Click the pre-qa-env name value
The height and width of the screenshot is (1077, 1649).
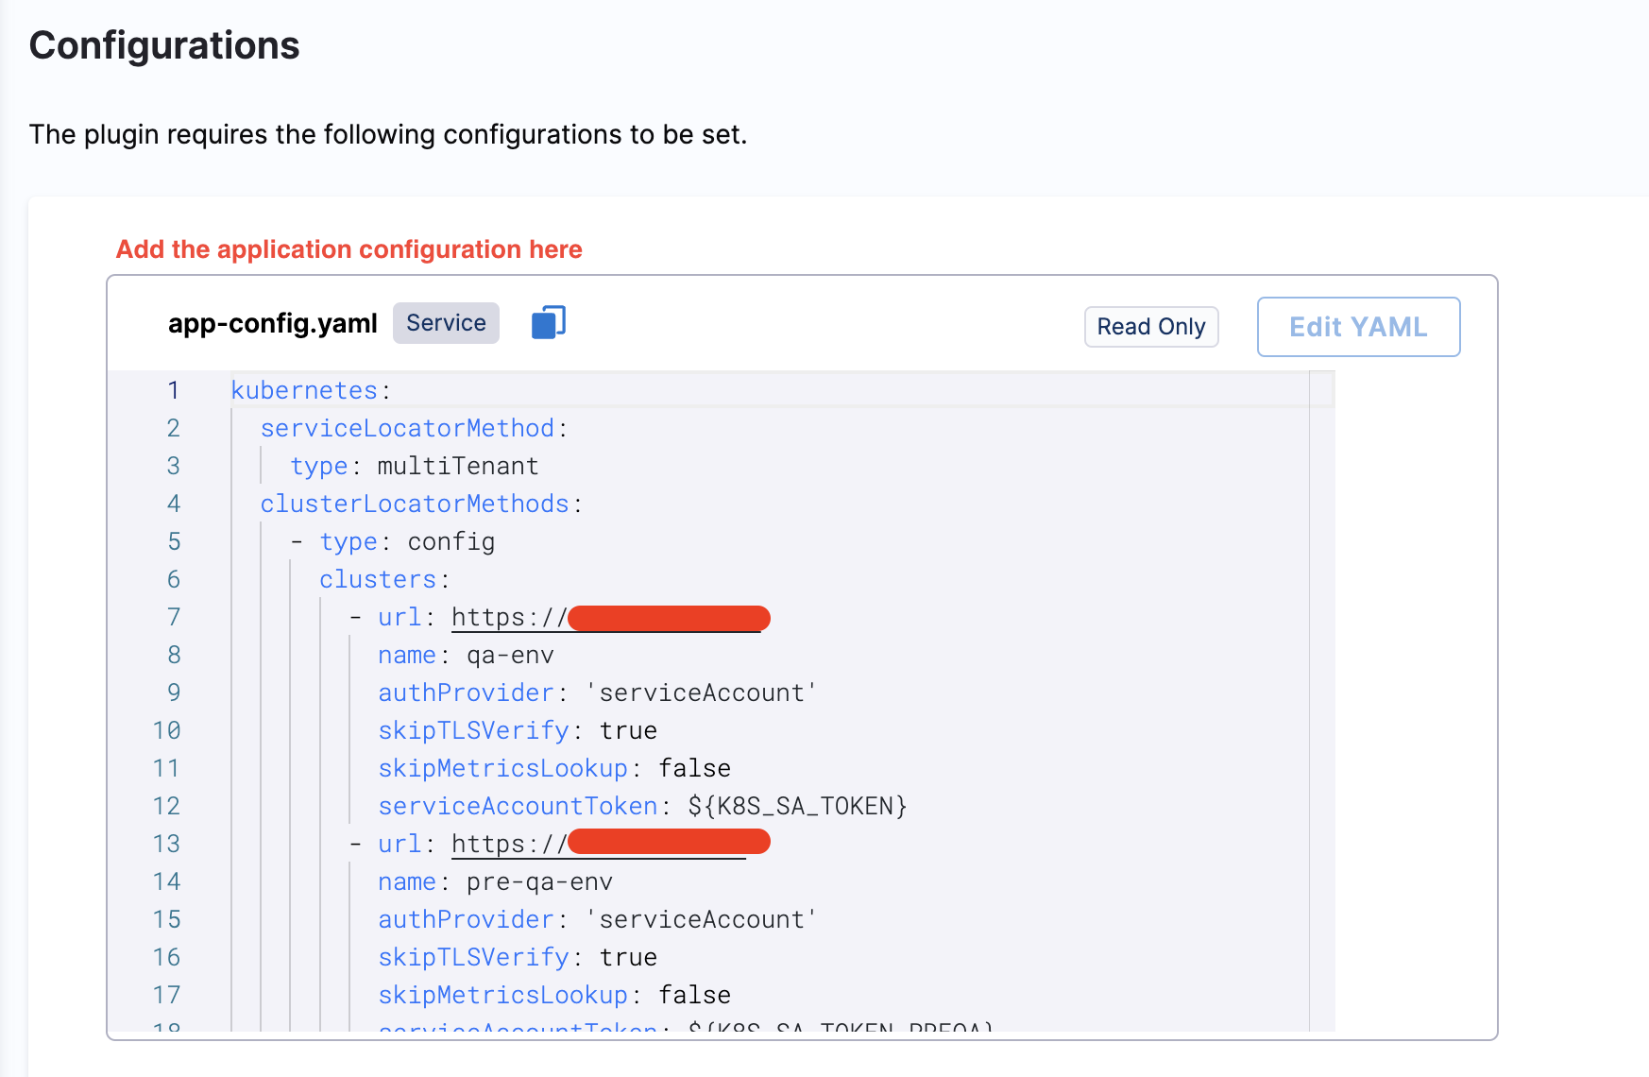[539, 881]
